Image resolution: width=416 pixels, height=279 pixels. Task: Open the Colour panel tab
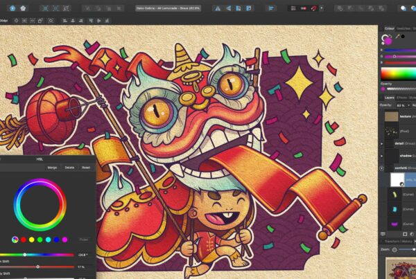(389, 28)
